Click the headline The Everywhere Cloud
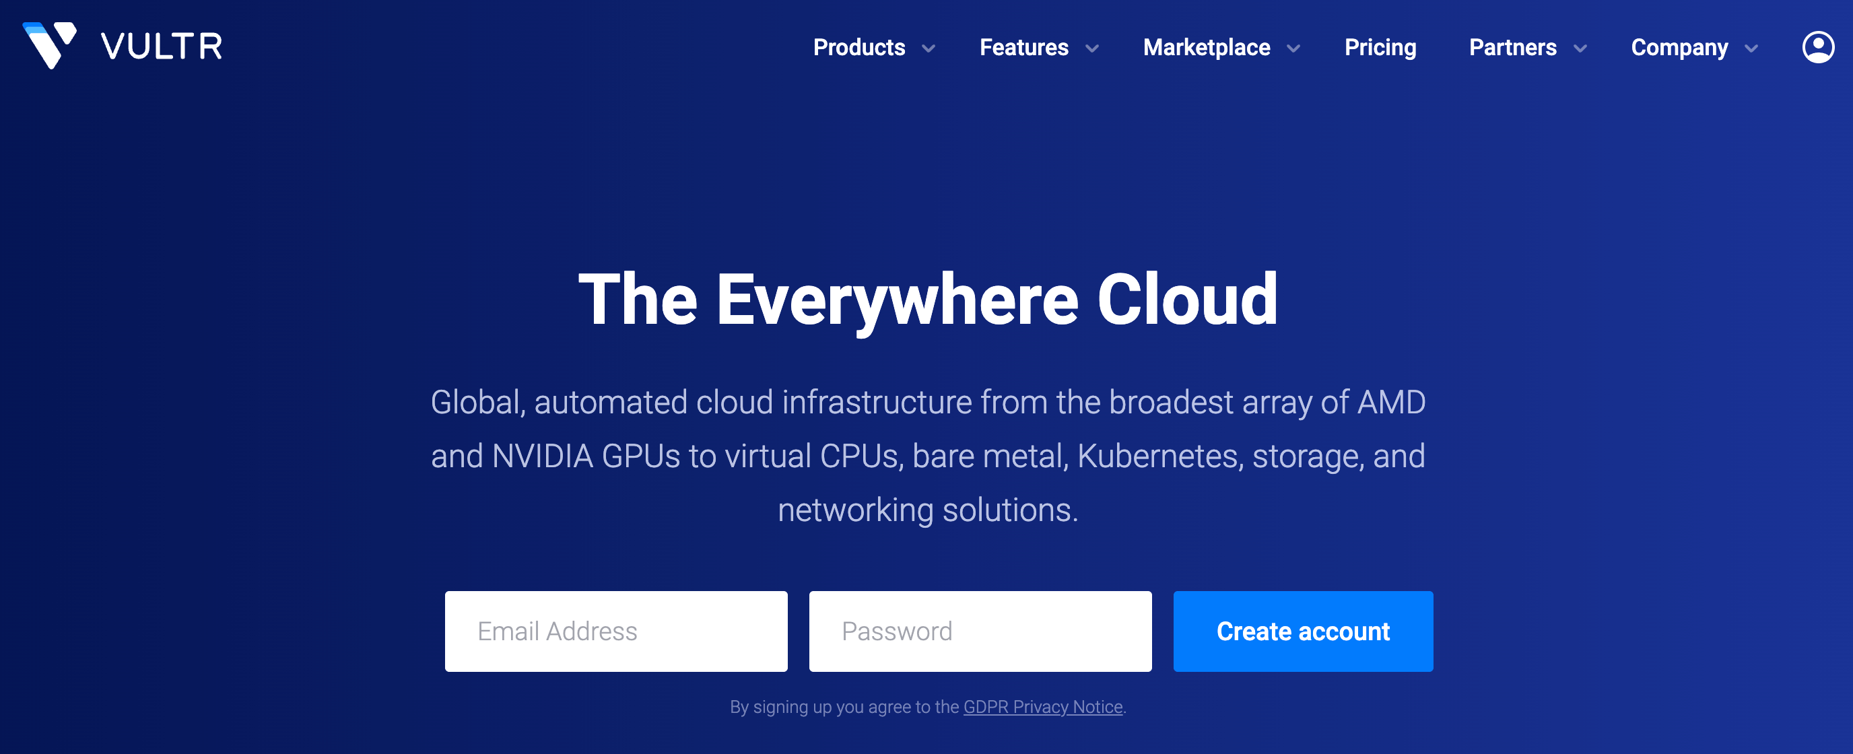This screenshot has height=754, width=1853. coord(926,300)
